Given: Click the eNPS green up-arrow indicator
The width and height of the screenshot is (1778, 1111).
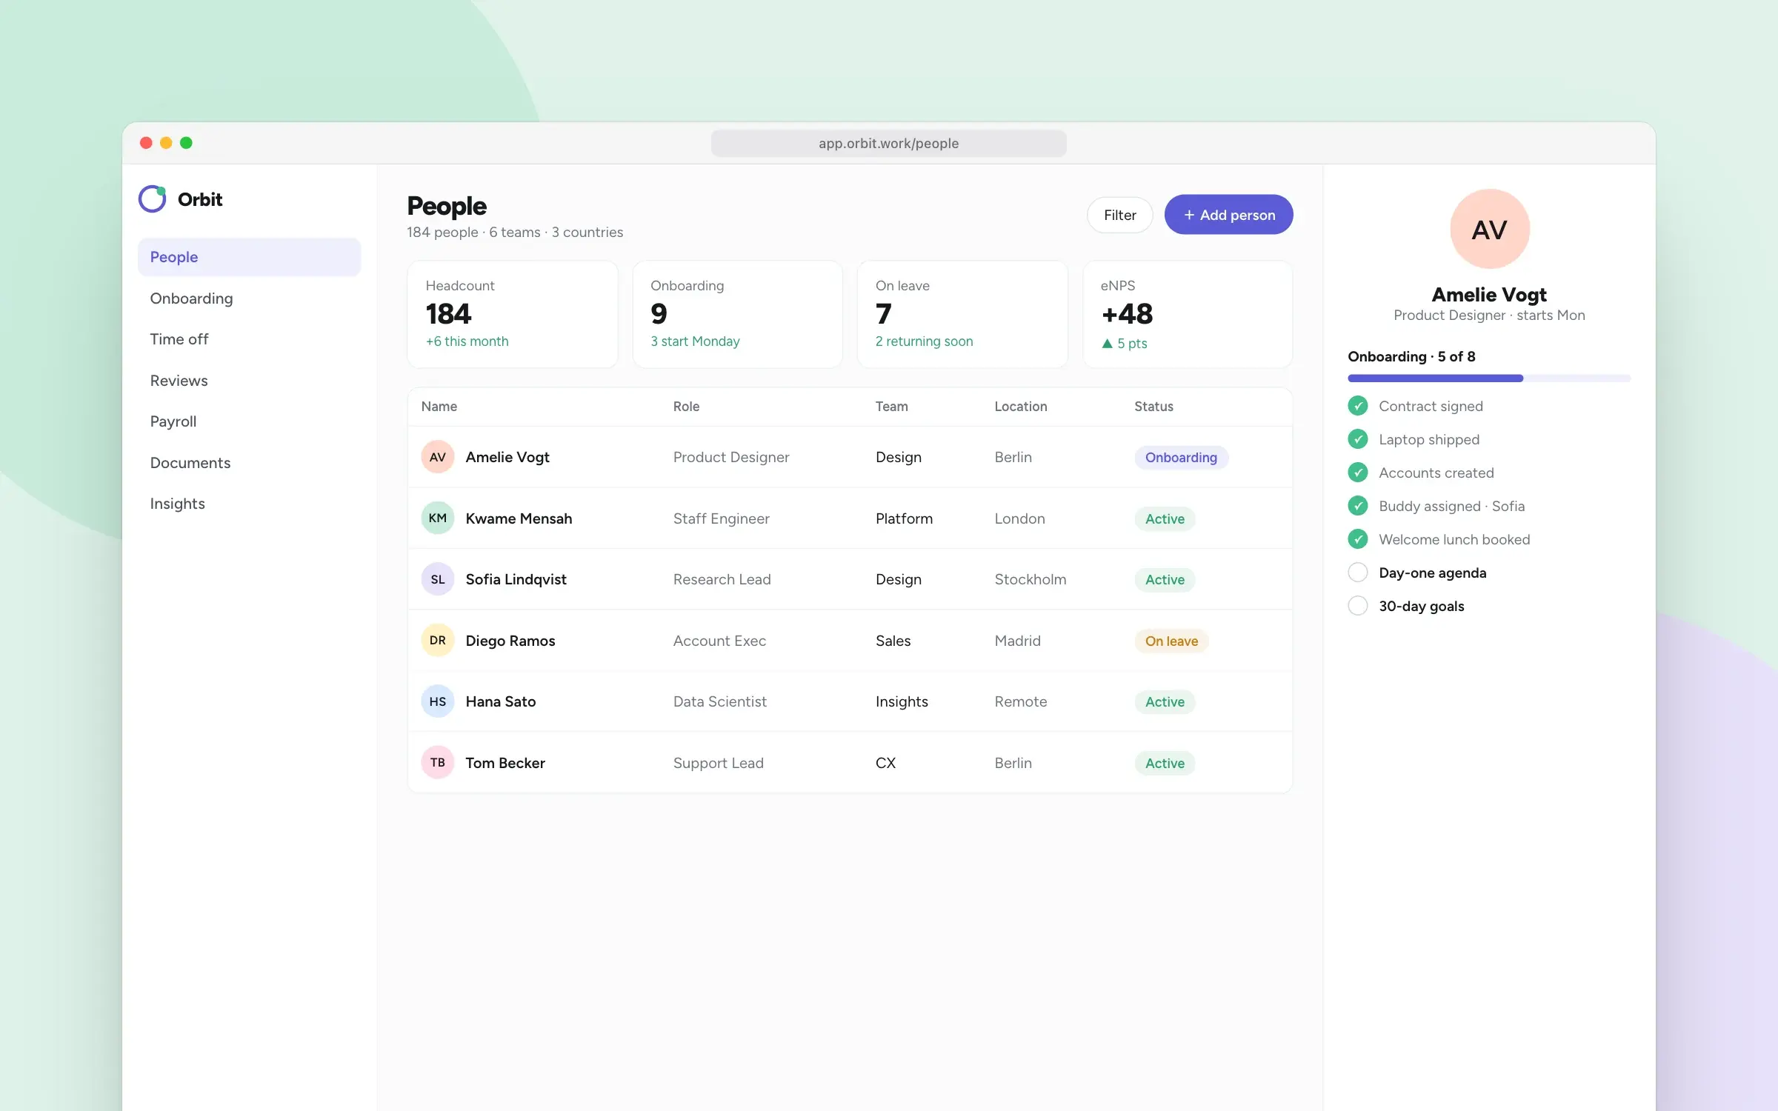Looking at the screenshot, I should (x=1107, y=343).
